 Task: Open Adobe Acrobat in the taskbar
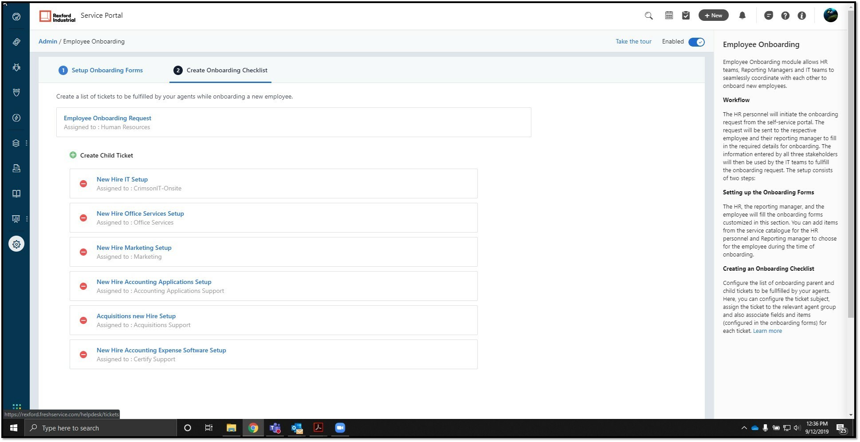click(x=318, y=428)
